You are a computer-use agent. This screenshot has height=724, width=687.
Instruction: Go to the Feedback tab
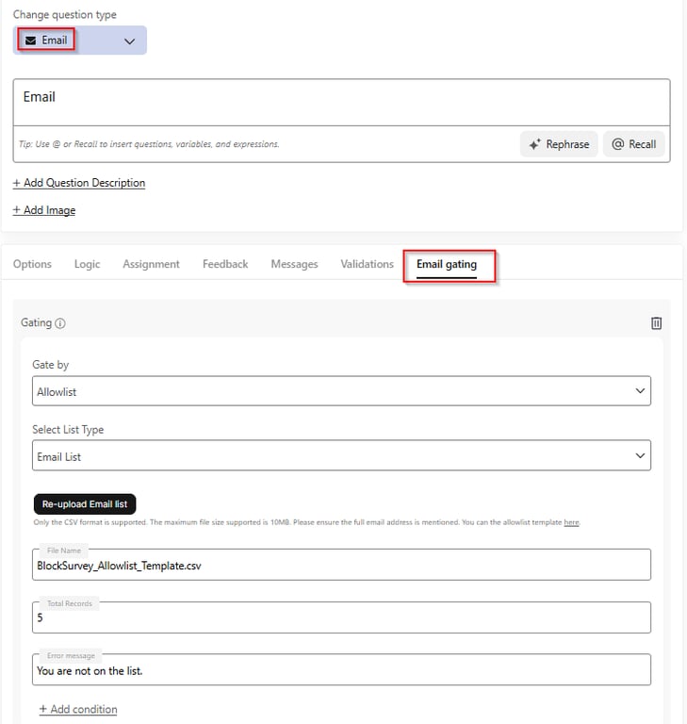(x=225, y=264)
